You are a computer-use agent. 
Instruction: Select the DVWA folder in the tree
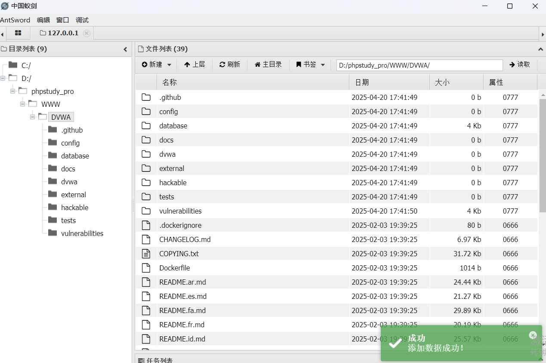pos(61,117)
